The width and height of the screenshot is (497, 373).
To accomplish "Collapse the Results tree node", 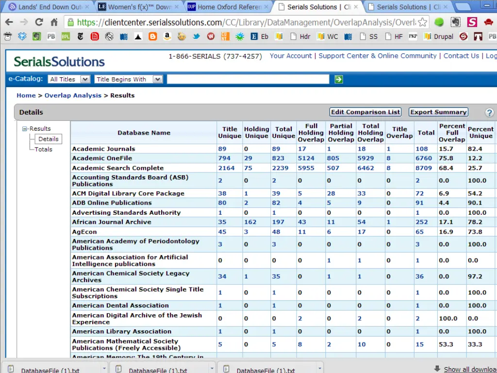I will 24,129.
